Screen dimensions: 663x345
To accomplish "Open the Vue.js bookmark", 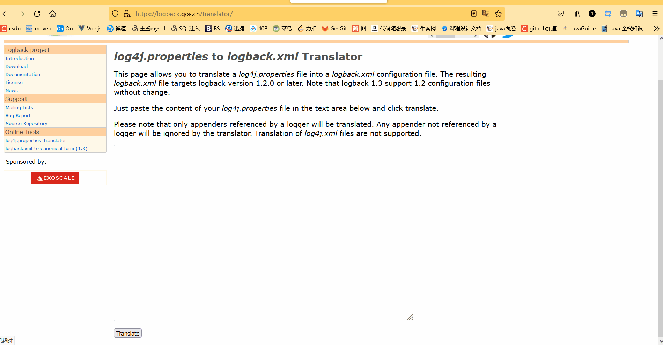I will (x=89, y=28).
